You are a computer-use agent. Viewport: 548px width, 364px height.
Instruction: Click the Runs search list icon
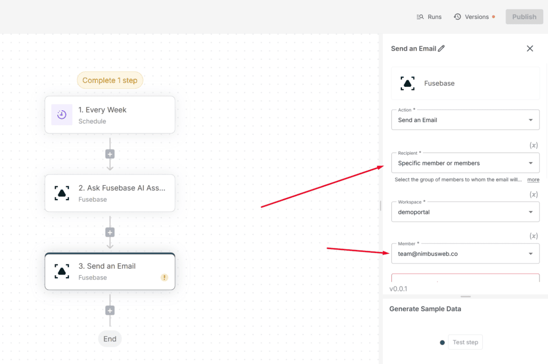pyautogui.click(x=420, y=17)
